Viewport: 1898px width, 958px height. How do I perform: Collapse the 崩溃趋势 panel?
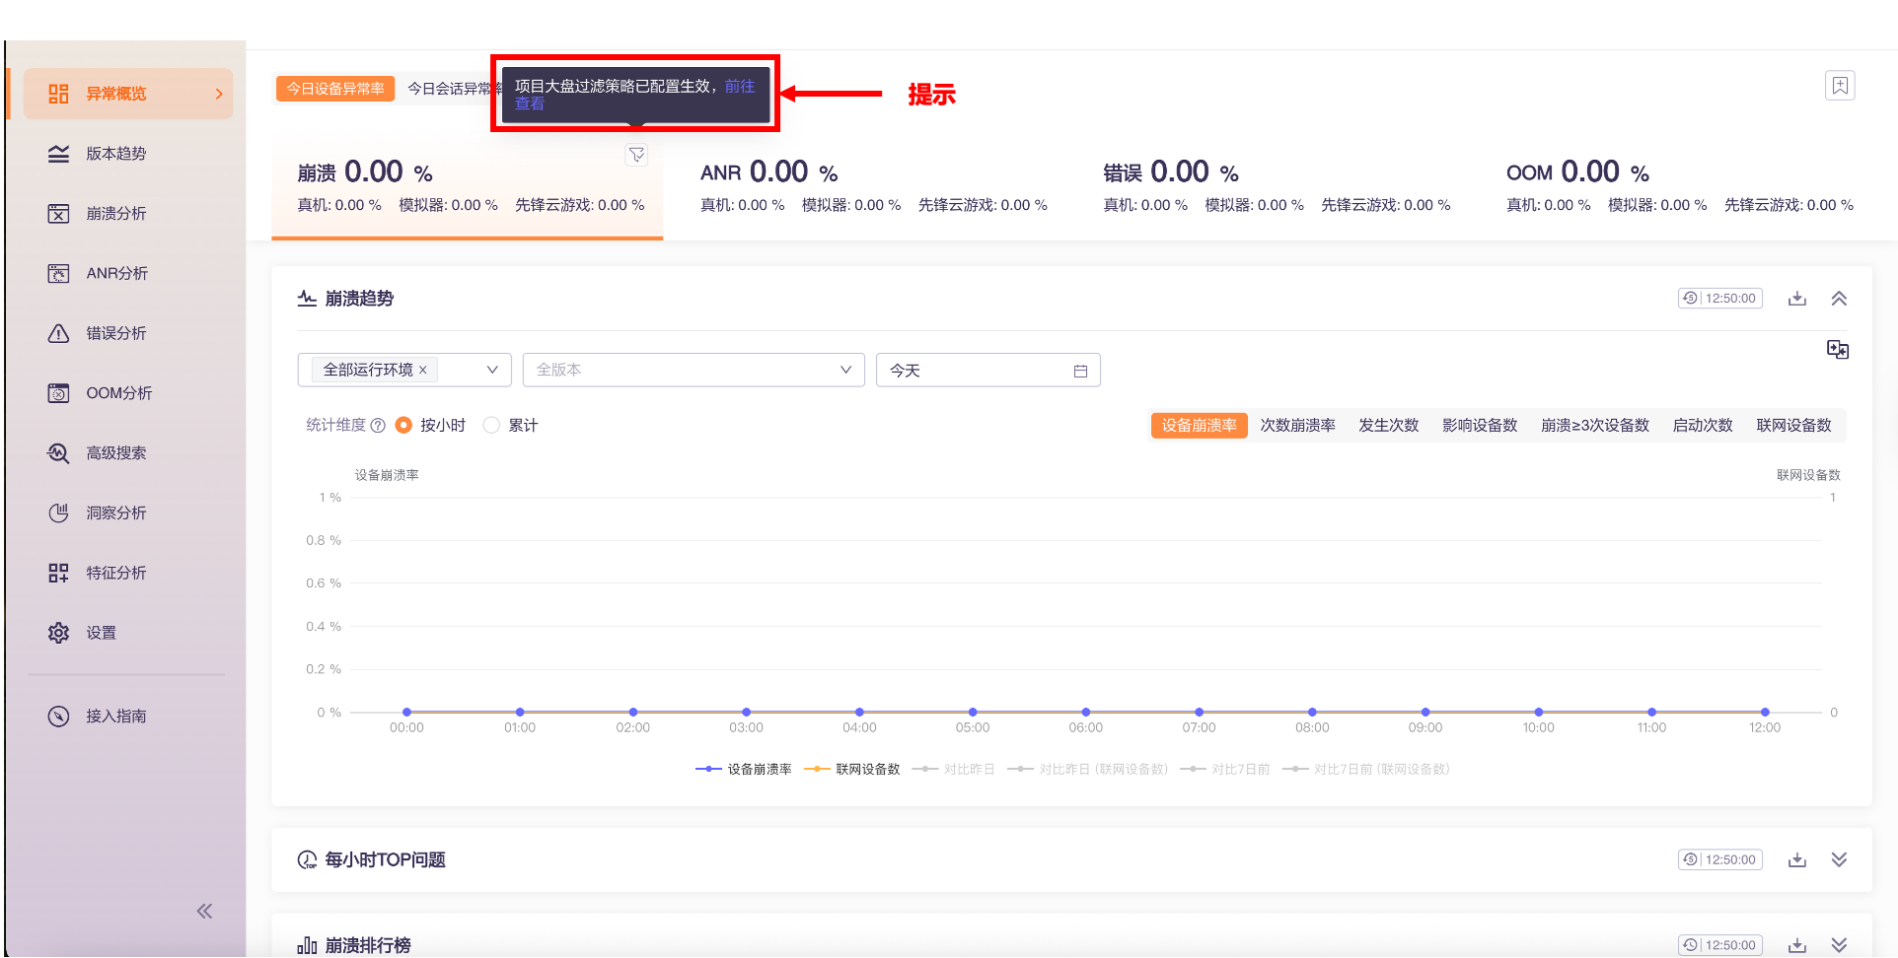1839,299
